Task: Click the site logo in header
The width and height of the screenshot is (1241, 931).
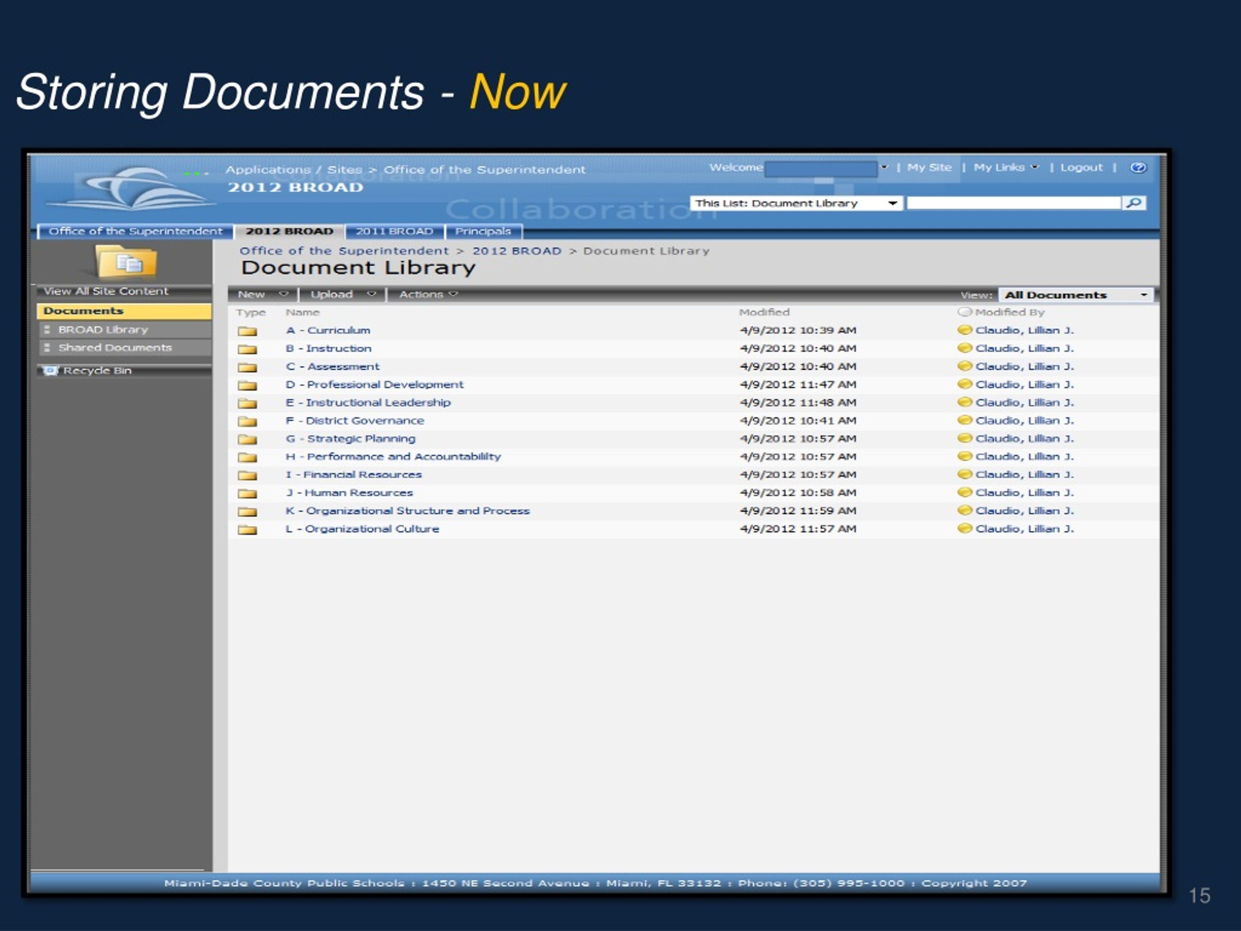Action: coord(132,189)
